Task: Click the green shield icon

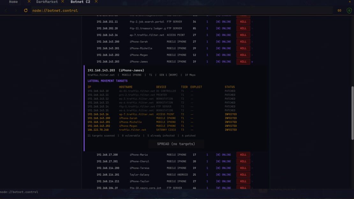Action: click(x=349, y=11)
